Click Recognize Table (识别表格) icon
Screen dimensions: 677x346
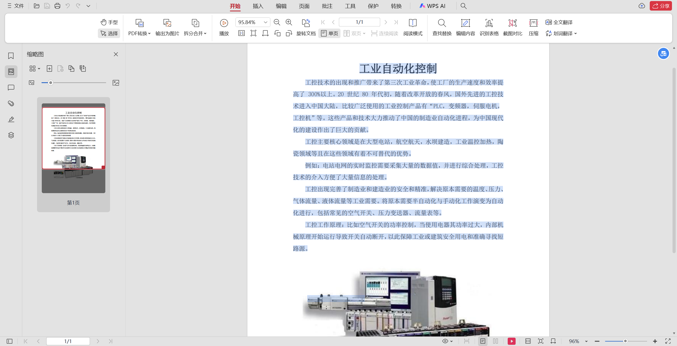click(x=489, y=23)
